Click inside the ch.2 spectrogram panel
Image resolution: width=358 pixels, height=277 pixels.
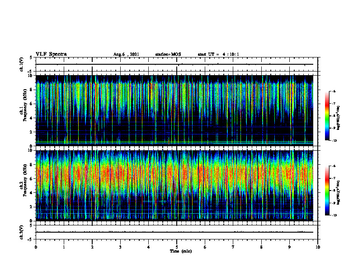click(x=174, y=186)
